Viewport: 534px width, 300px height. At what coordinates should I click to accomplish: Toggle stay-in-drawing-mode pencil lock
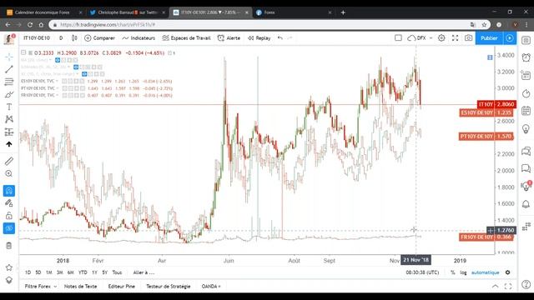pyautogui.click(x=9, y=203)
